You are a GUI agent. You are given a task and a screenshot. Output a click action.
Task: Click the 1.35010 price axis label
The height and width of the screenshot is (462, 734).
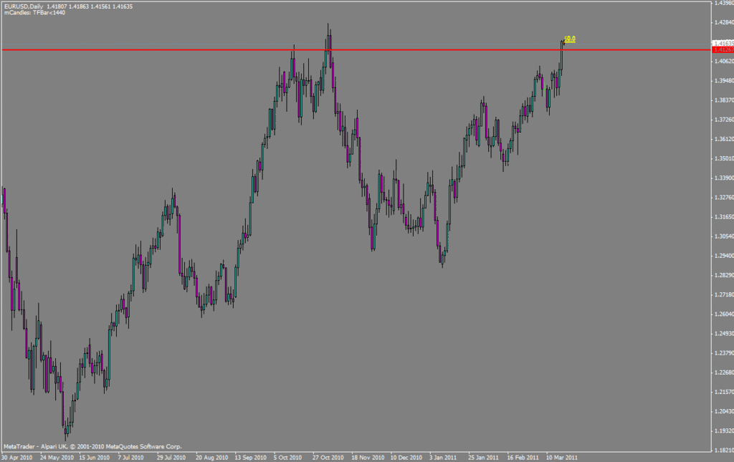point(724,158)
